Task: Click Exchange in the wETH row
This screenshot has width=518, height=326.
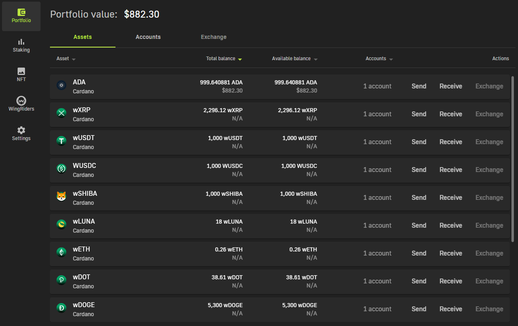Action: [489, 253]
